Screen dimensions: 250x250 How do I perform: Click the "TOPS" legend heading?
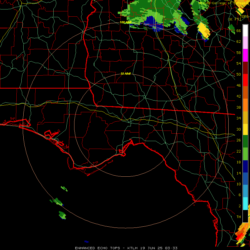click(x=244, y=16)
